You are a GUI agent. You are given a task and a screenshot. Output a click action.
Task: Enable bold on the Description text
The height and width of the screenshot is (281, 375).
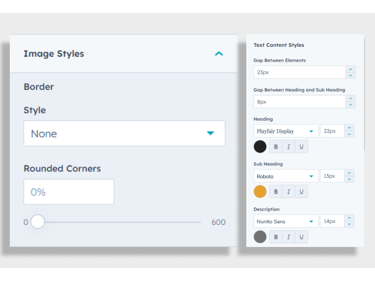point(276,236)
